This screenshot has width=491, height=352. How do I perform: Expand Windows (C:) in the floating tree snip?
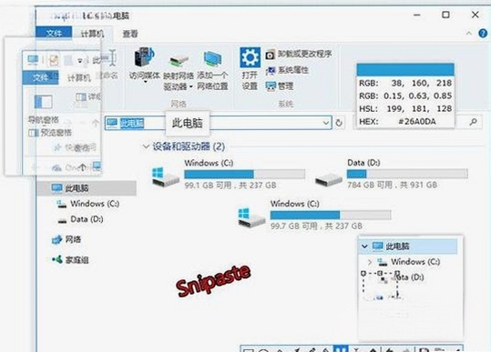370,262
